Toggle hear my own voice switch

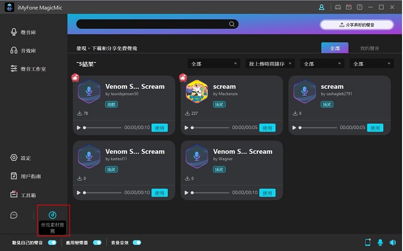tap(52, 242)
